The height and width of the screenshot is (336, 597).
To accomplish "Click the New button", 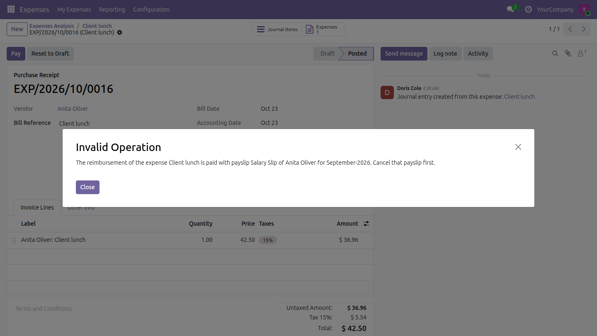I will [17, 29].
